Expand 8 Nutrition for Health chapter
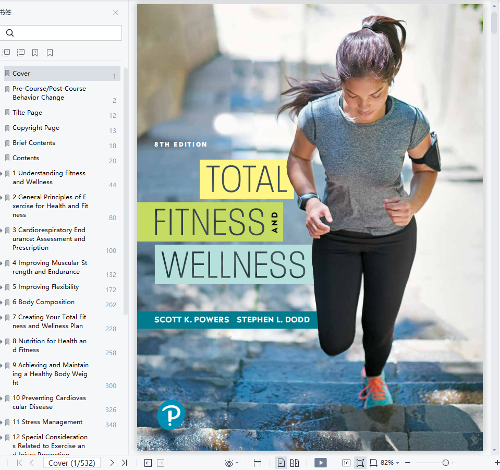The image size is (500, 470). pyautogui.click(x=1, y=341)
